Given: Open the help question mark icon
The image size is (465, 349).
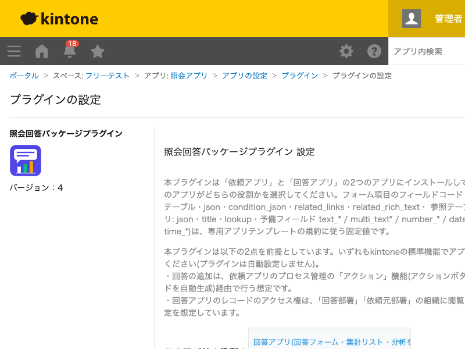Looking at the screenshot, I should (x=374, y=51).
